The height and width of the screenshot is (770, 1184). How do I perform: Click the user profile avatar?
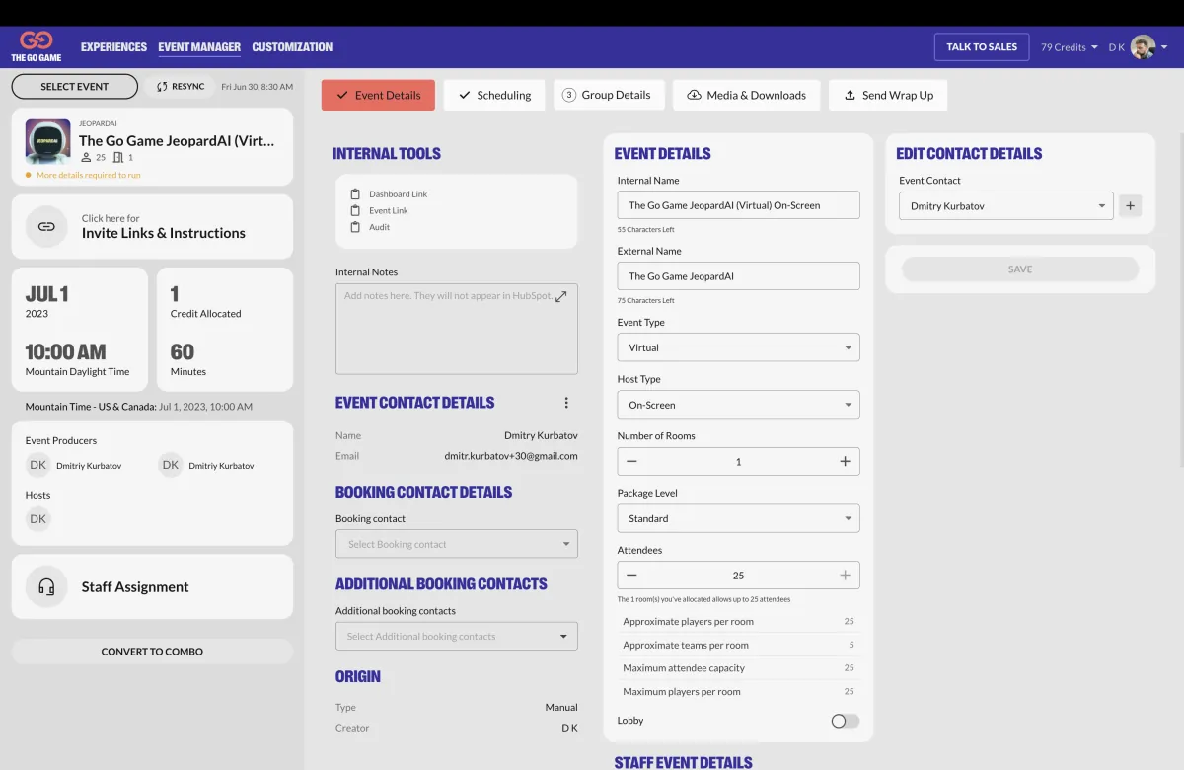coord(1143,47)
